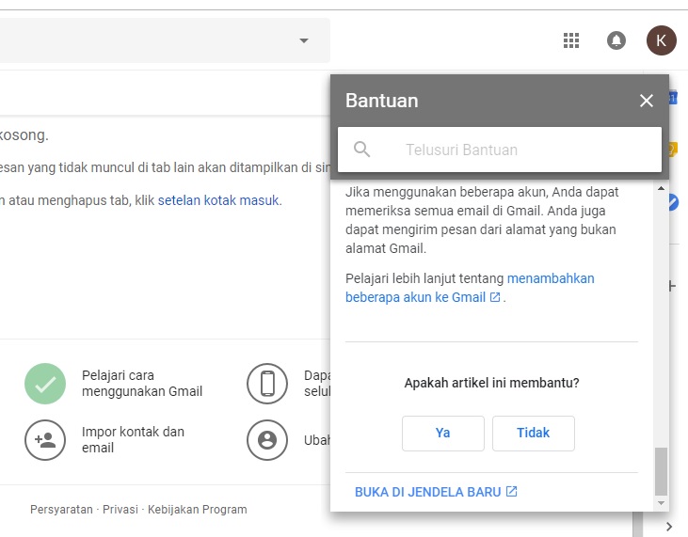
Task: Click the Persyaratan footer link
Action: (x=61, y=510)
